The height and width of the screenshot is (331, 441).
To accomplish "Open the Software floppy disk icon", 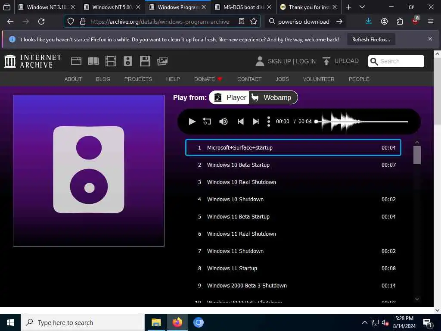I will 145,61.
